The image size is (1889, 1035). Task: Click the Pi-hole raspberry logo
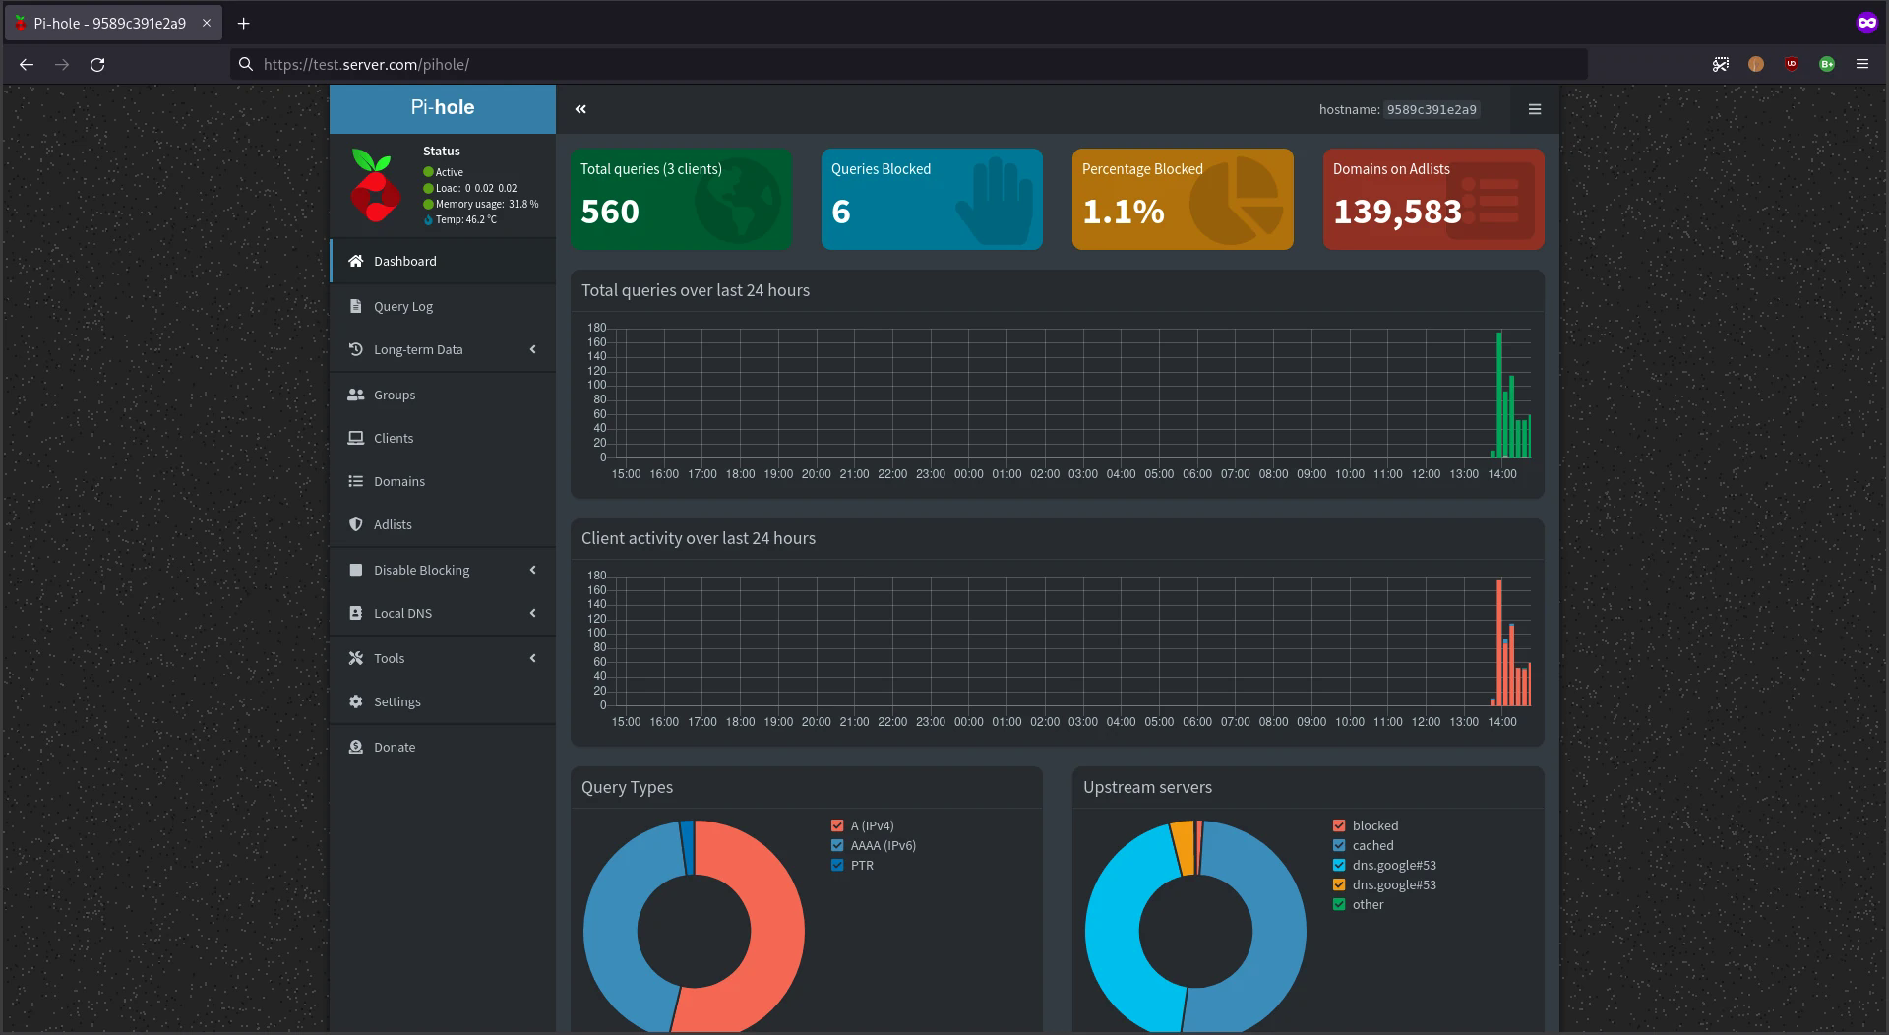tap(375, 185)
